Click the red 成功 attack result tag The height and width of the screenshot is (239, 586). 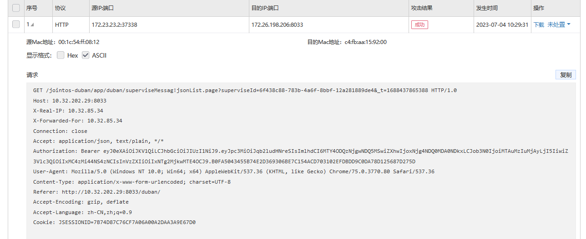[x=419, y=24]
